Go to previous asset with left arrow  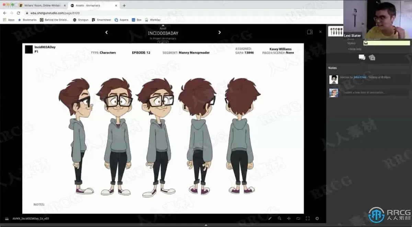[x=106, y=32]
